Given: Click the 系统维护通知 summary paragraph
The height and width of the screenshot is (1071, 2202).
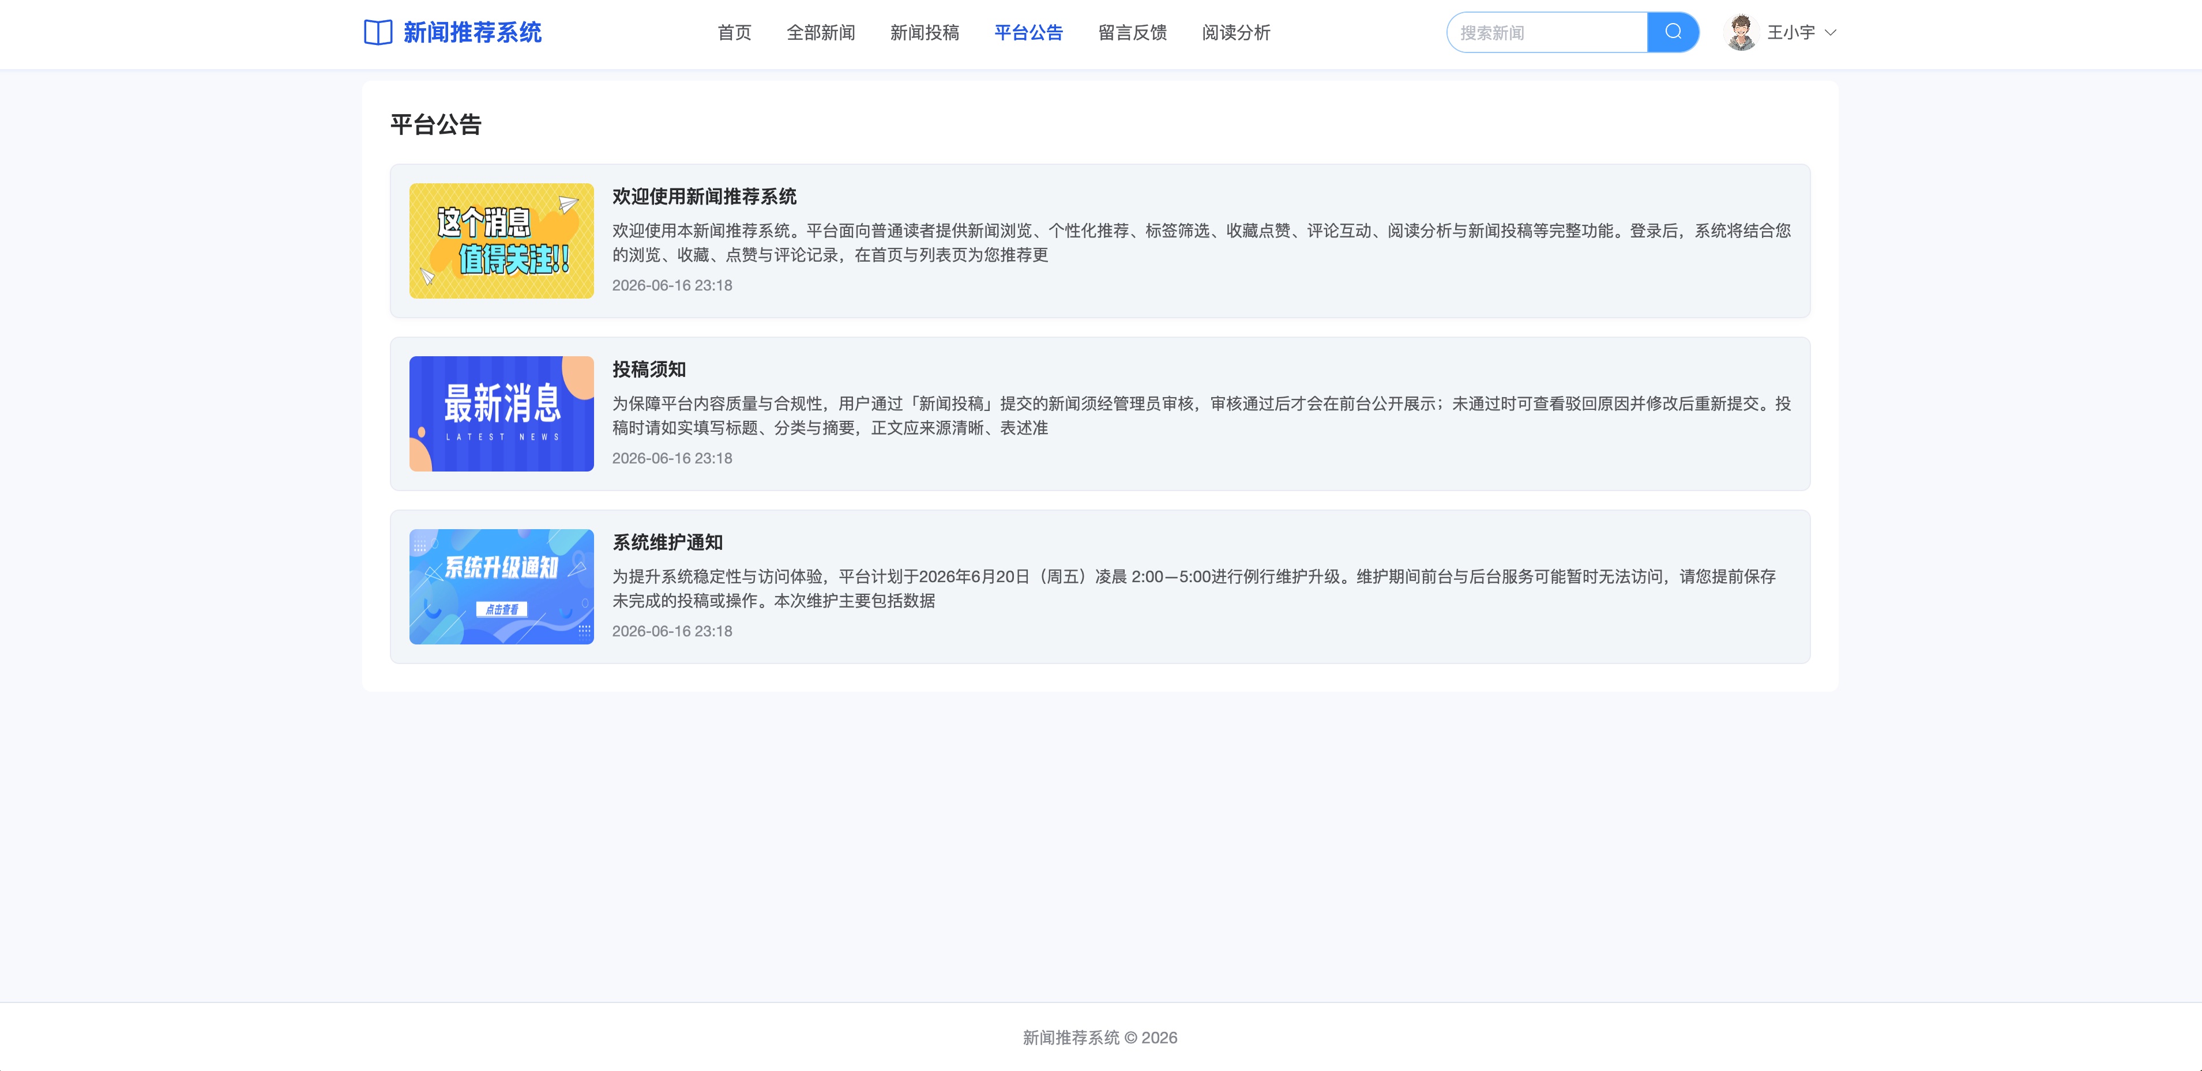Looking at the screenshot, I should 1193,589.
